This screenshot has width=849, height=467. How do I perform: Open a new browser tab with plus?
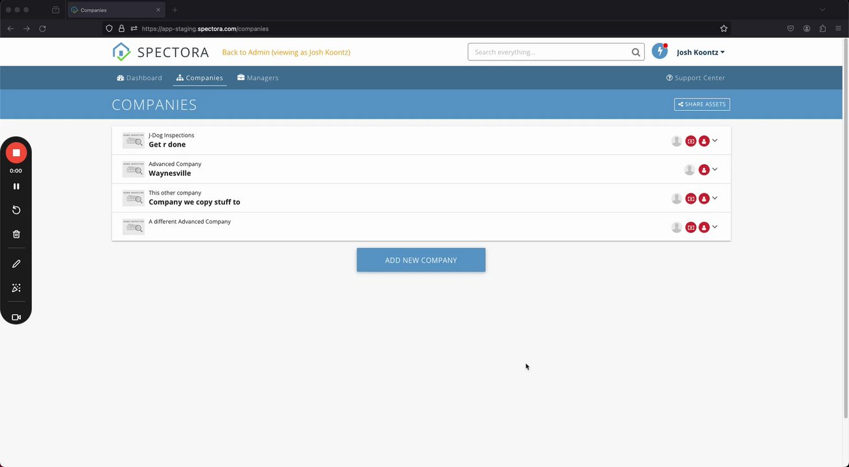tap(175, 10)
